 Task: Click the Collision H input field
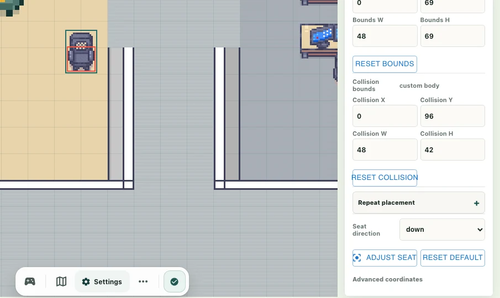click(x=452, y=150)
